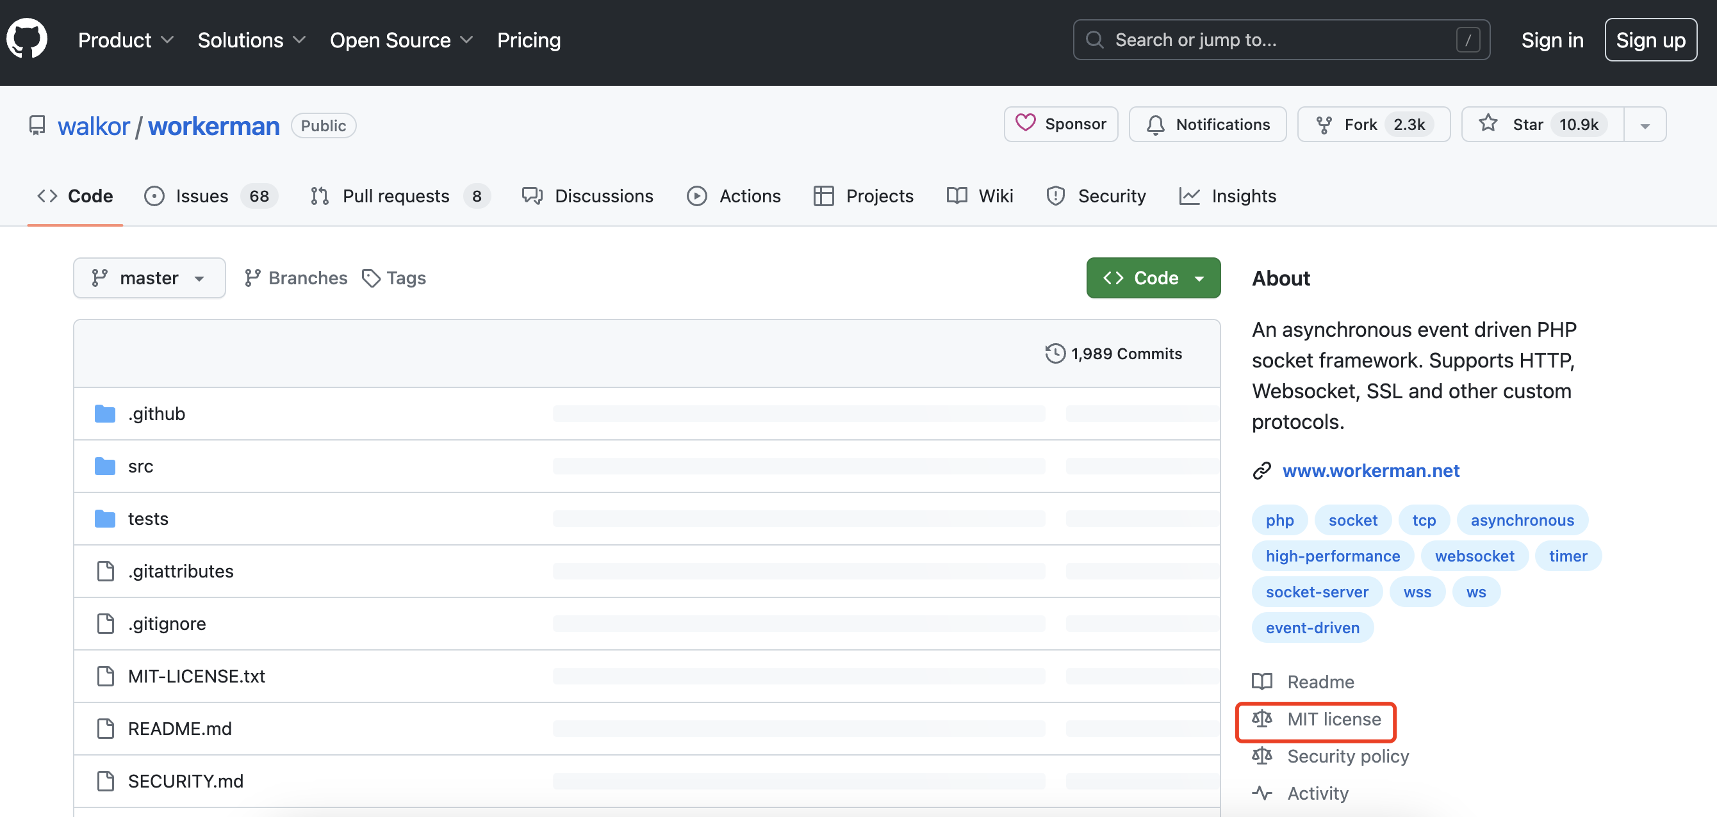Click the link icon beside www.workerman.net
Viewport: 1717px width, 817px height.
coord(1261,471)
